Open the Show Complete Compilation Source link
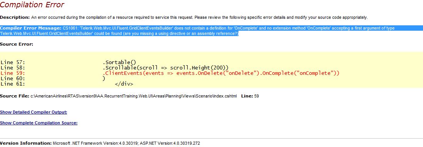Screen dimensions: 423x147 (39, 123)
